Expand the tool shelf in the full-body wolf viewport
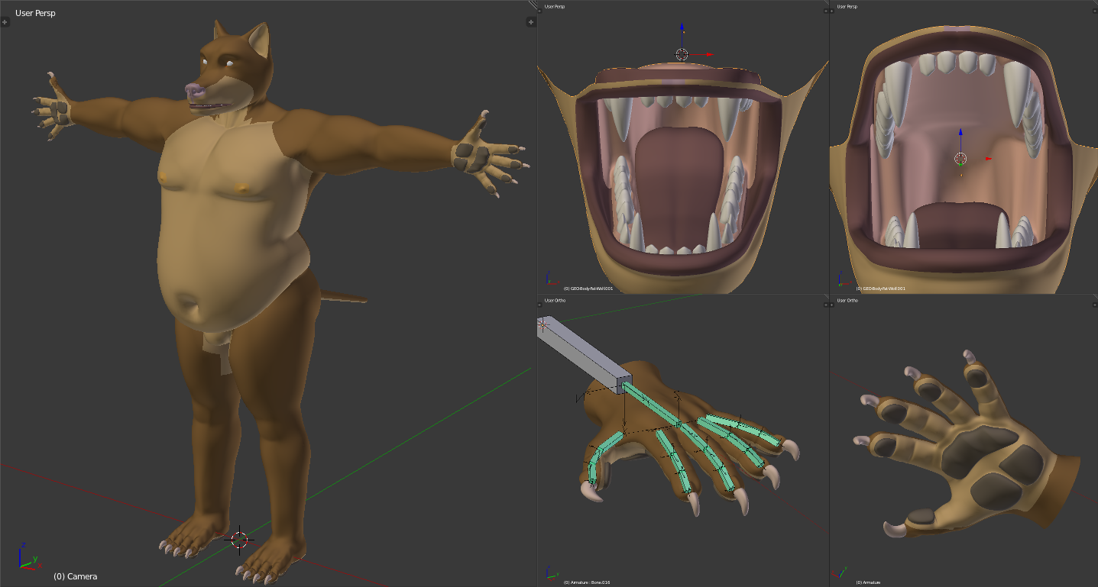Viewport: 1098px width, 587px height. click(x=5, y=21)
